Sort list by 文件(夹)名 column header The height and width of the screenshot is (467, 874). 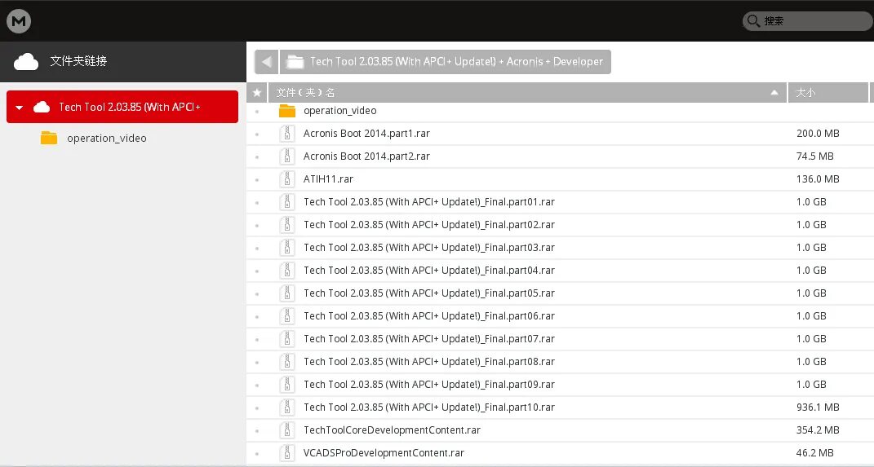coord(527,92)
